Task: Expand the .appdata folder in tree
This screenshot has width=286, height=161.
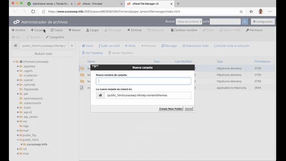Action: click(18, 66)
